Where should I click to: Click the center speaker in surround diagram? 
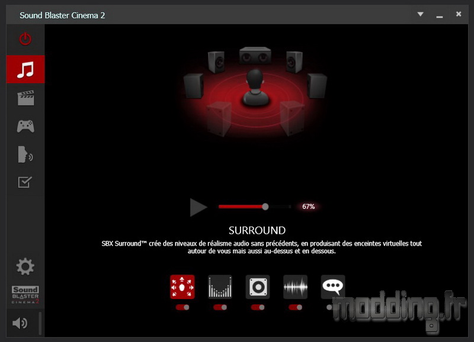coord(255,55)
